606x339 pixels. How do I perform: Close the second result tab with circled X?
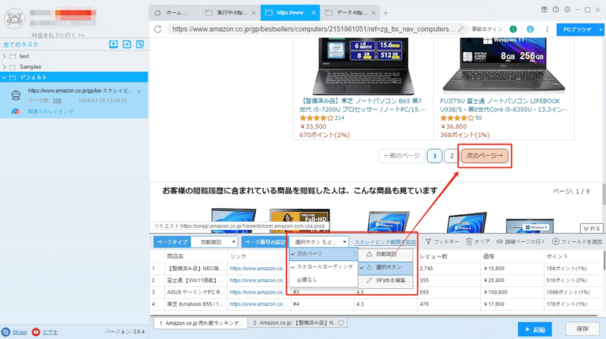coord(341,323)
